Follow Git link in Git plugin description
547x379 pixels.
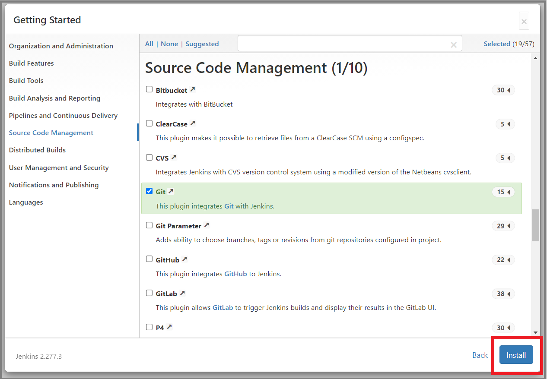coord(229,206)
